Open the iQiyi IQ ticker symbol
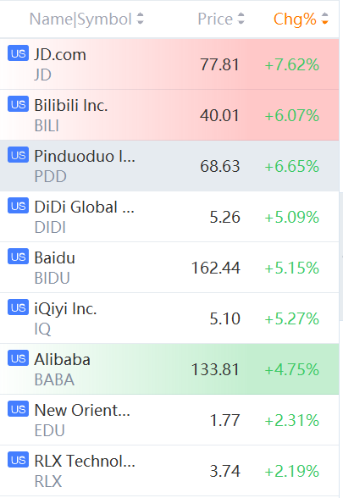The image size is (343, 498). tap(42, 329)
